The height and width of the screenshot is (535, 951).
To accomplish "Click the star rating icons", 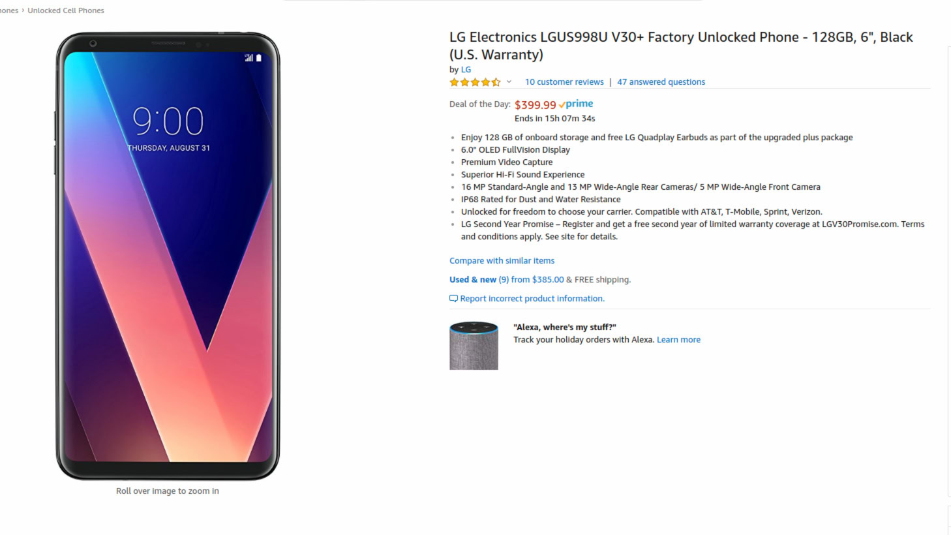I will (475, 82).
